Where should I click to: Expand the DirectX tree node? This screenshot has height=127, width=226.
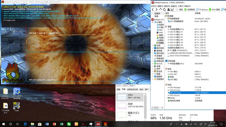coord(153,64)
